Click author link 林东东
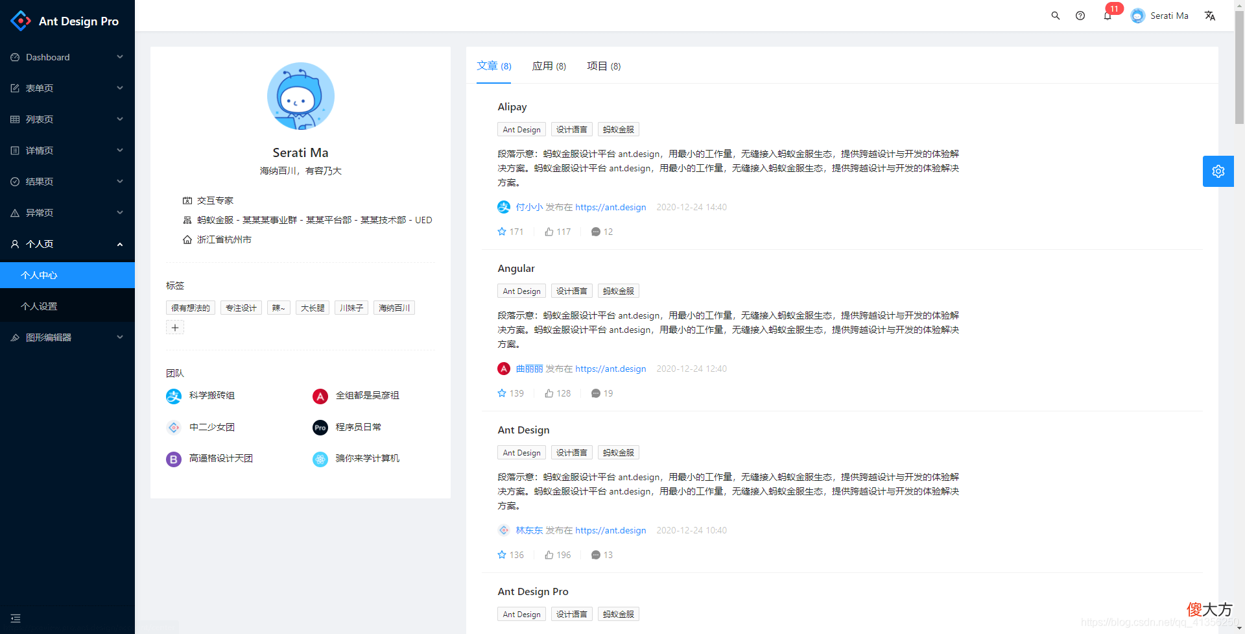The width and height of the screenshot is (1245, 634). pyautogui.click(x=529, y=530)
